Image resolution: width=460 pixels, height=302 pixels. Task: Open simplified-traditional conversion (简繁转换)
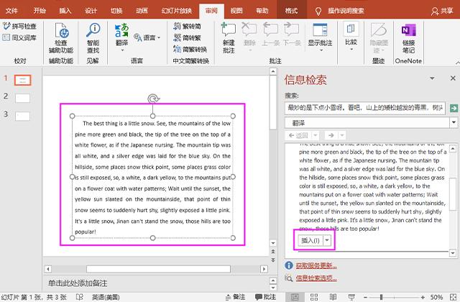coord(190,49)
